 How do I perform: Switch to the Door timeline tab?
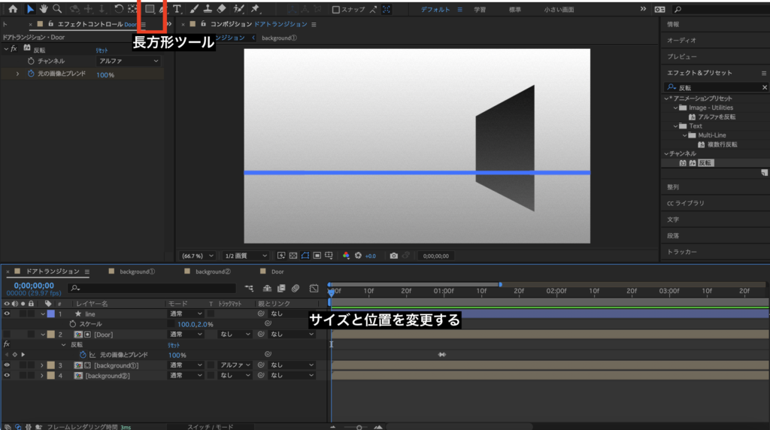pos(277,271)
